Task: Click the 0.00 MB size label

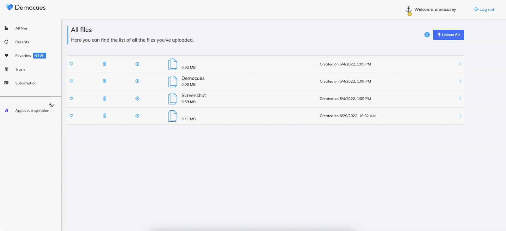Action: click(188, 84)
